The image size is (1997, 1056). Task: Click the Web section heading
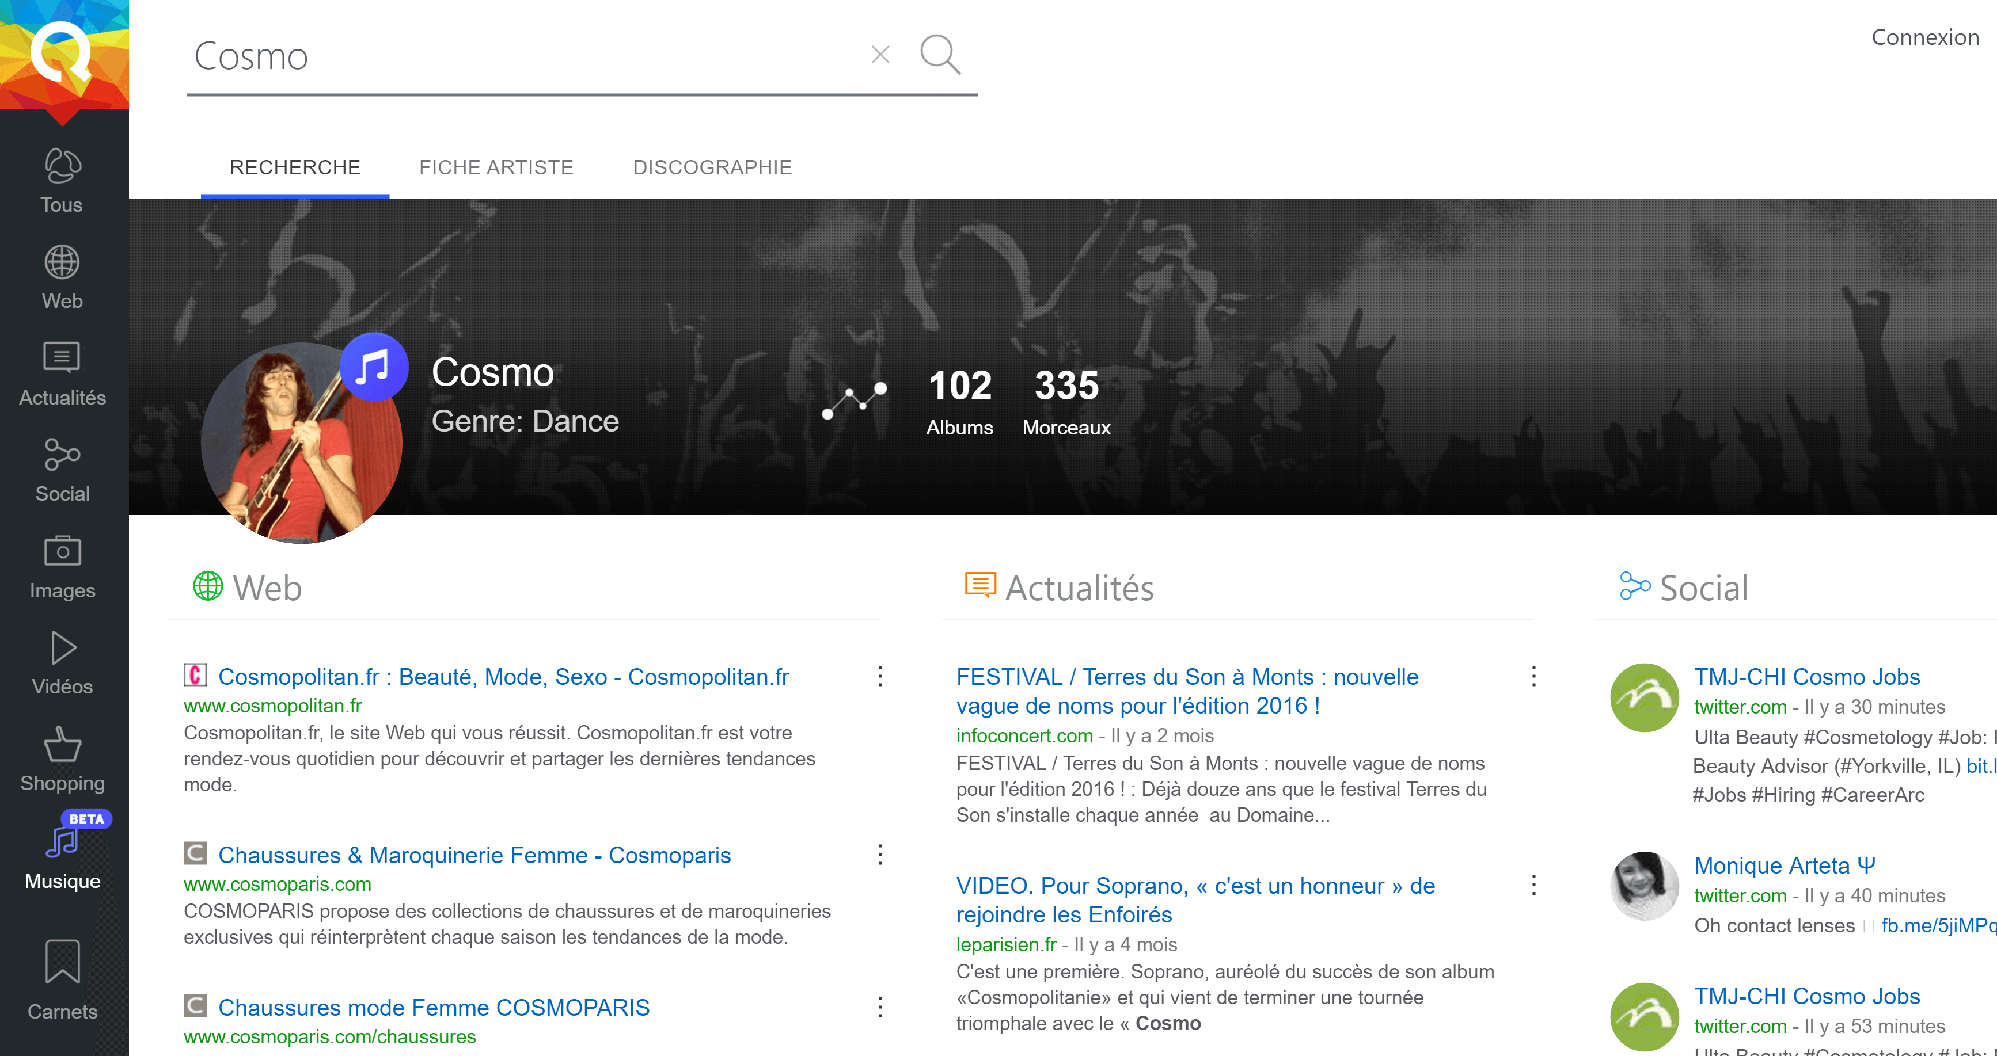(267, 588)
